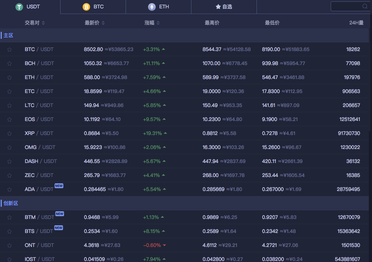Click the 最高价 column header

coord(212,23)
